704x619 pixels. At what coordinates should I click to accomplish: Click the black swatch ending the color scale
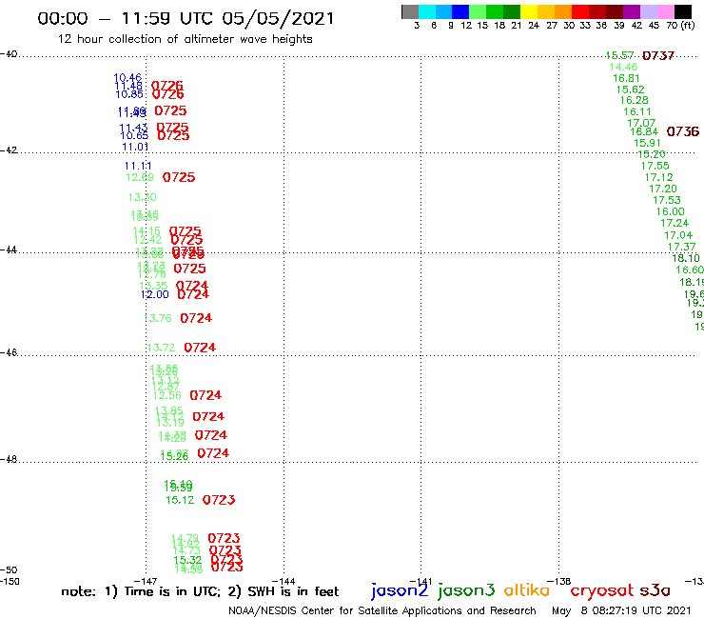click(x=682, y=11)
